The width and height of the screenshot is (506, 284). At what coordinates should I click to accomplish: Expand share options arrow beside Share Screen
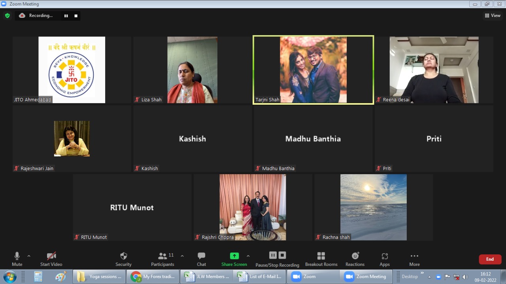pos(248,256)
